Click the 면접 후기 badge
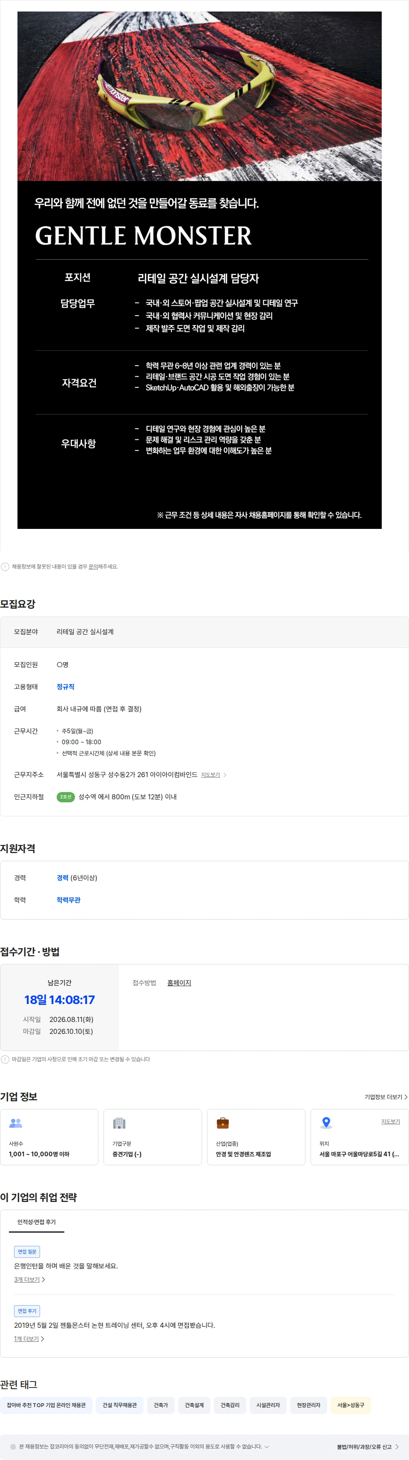The height and width of the screenshot is (1460, 409). (x=26, y=1310)
